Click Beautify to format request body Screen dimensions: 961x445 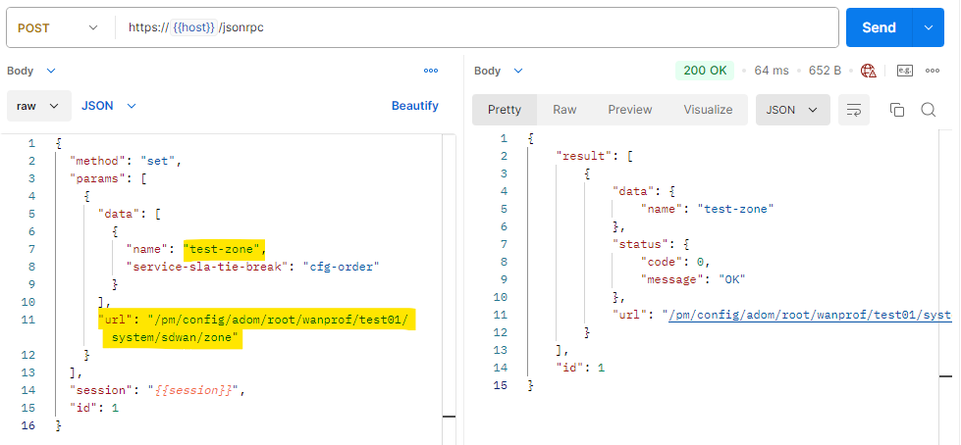414,106
